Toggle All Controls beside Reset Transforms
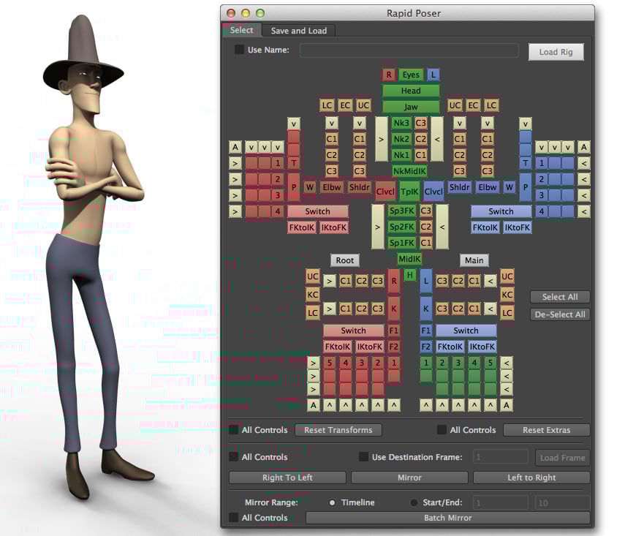 [234, 430]
